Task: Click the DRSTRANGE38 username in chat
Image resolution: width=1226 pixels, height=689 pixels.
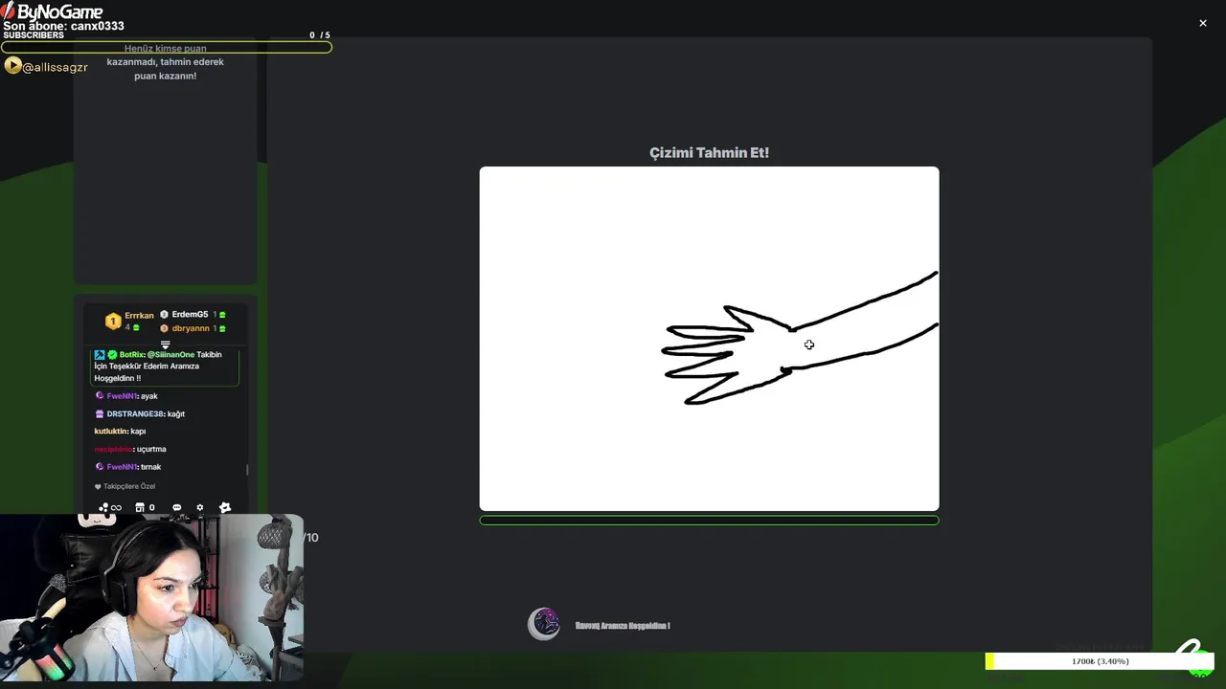Action: 135,413
